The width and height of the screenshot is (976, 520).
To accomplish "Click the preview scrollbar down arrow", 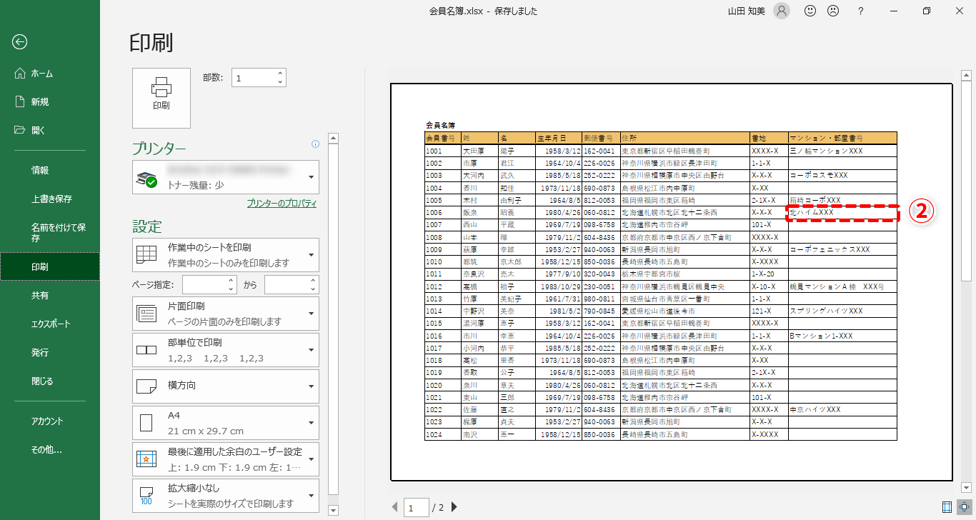I will coord(965,487).
